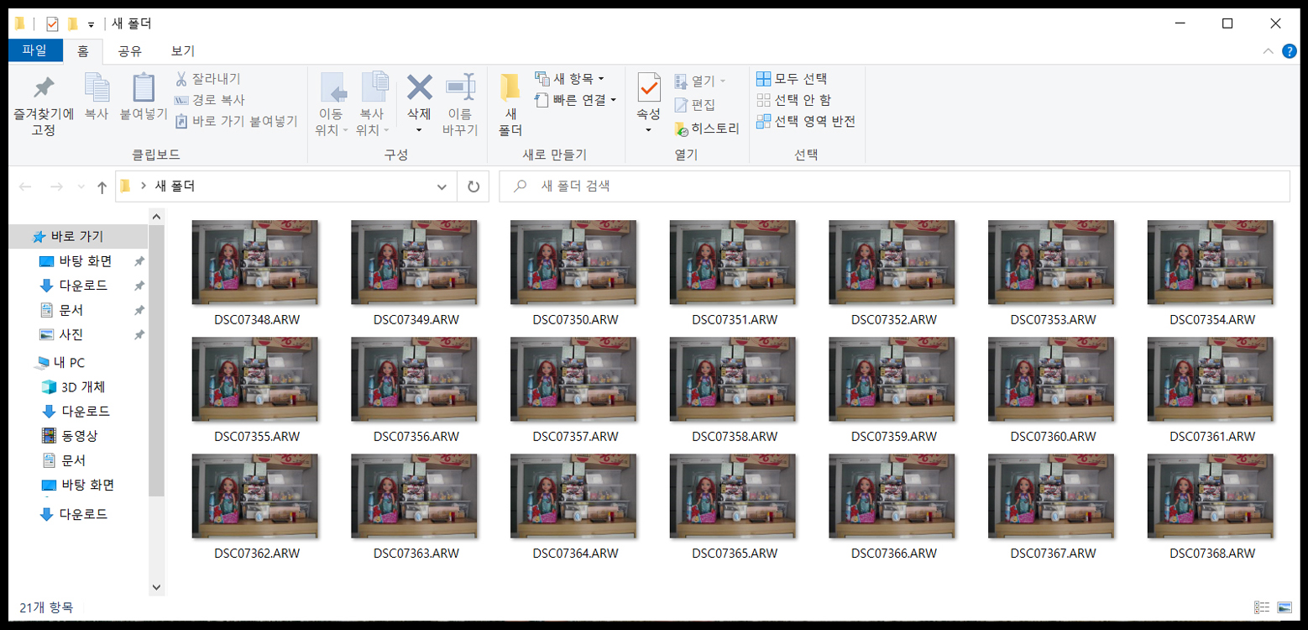Cut selection with 잘라내기
Viewport: 1308px width, 630px height.
coord(207,78)
